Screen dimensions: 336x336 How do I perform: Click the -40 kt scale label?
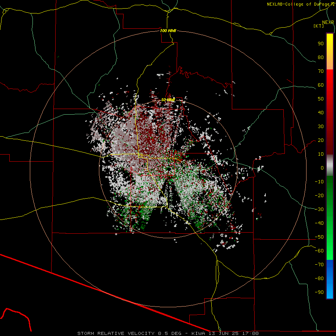tap(319, 223)
